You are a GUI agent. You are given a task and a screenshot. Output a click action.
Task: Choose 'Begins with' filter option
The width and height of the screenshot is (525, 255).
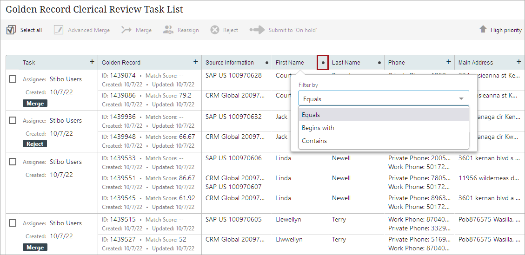[x=318, y=128]
